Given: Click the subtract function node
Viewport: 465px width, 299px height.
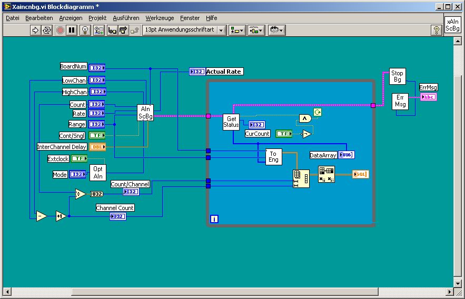Looking at the screenshot, I should [x=41, y=216].
